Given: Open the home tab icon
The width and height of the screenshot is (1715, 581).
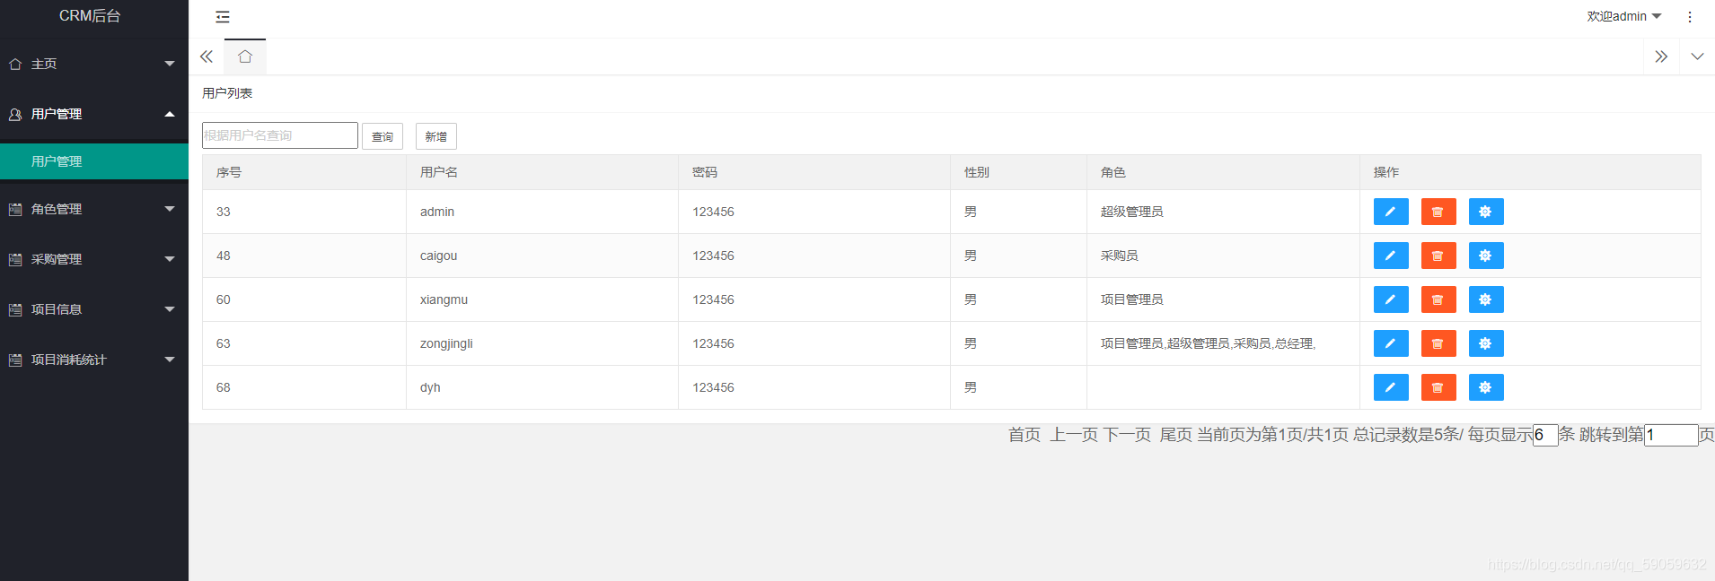Looking at the screenshot, I should click(x=245, y=56).
